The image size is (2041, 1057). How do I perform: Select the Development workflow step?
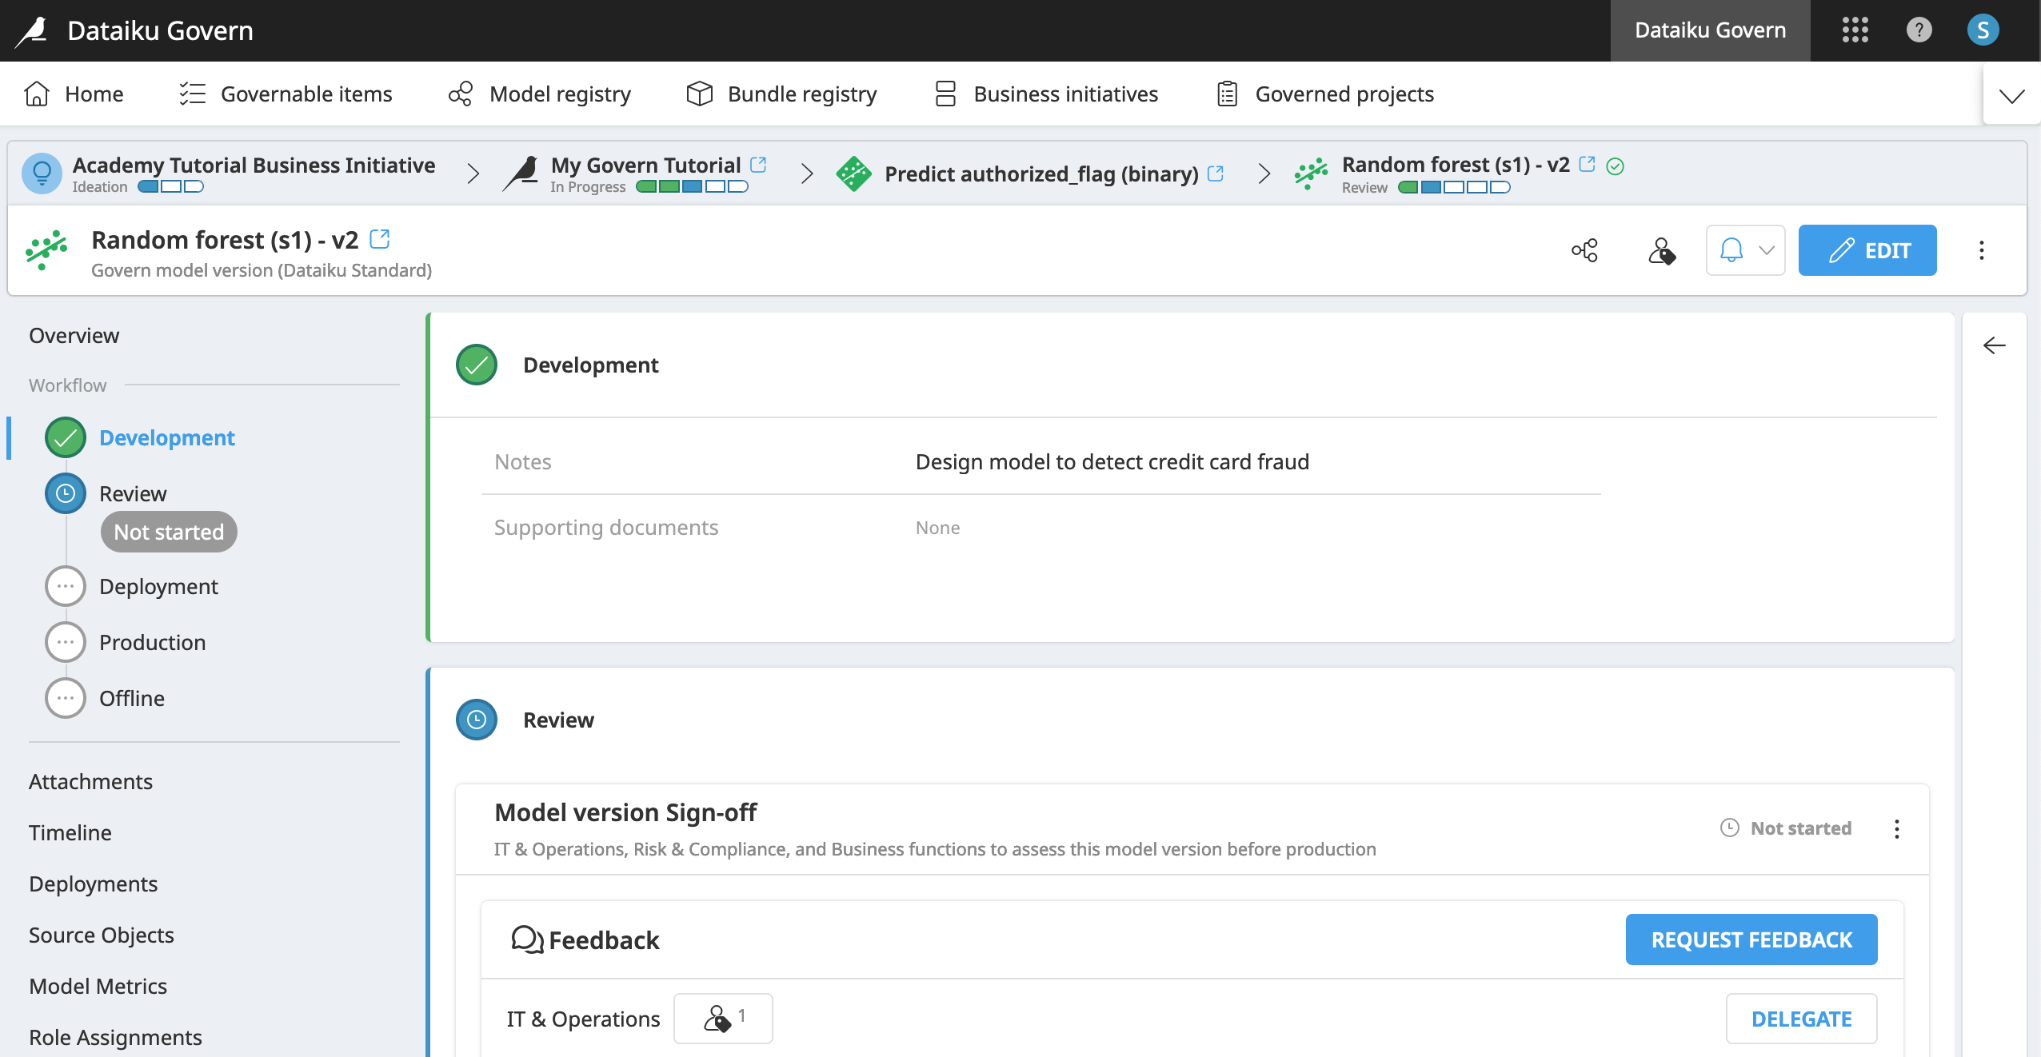point(166,437)
